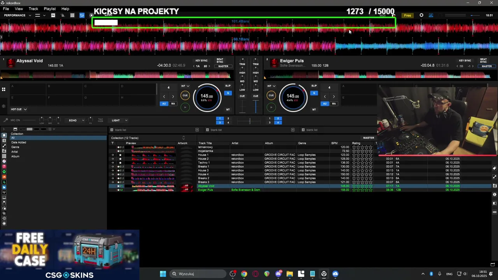The width and height of the screenshot is (498, 280).
Task: Click the rekordbox settings gear icon
Action: (421, 15)
